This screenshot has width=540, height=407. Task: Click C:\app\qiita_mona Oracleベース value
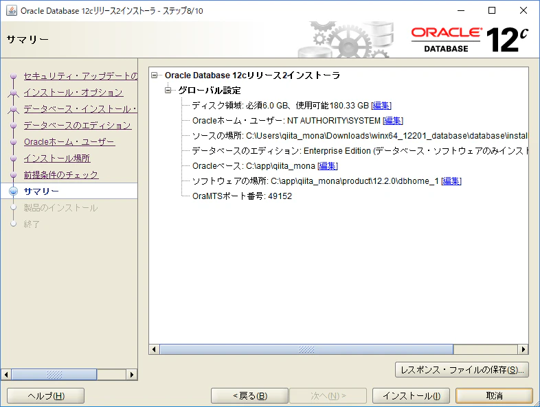pyautogui.click(x=281, y=166)
